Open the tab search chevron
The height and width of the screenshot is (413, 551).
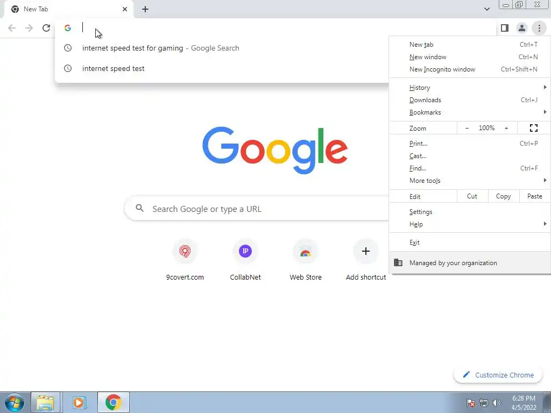pyautogui.click(x=486, y=9)
